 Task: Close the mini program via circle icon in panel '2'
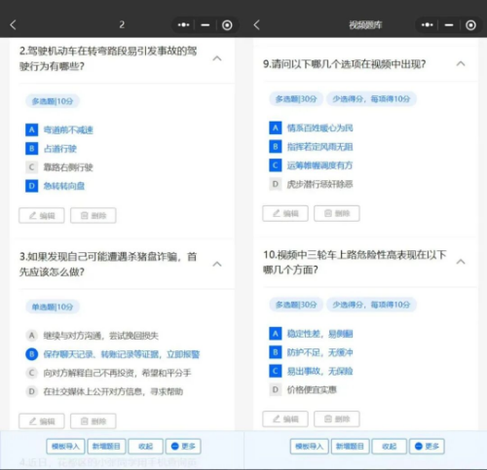point(227,25)
